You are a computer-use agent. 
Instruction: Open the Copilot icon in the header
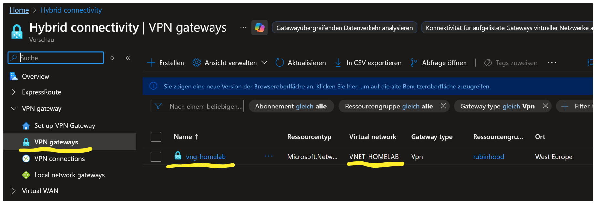259,28
